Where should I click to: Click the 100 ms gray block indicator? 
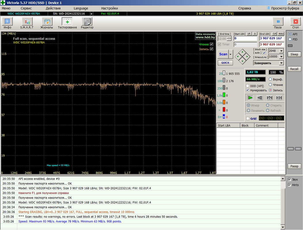(x=224, y=80)
